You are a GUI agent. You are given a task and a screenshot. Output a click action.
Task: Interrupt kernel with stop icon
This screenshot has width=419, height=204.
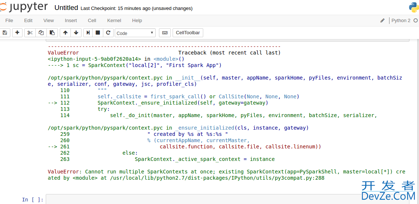point(98,33)
